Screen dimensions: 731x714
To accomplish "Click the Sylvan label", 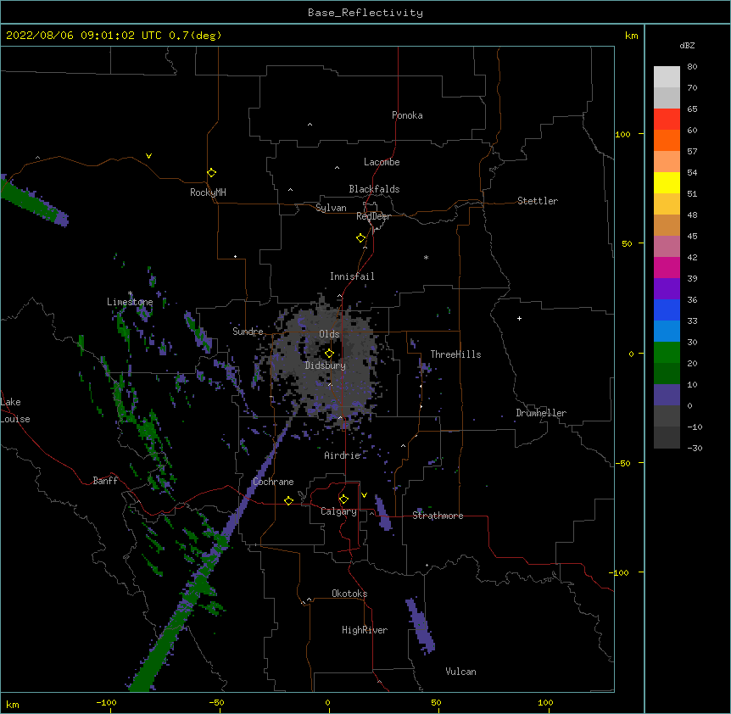I will coord(331,208).
